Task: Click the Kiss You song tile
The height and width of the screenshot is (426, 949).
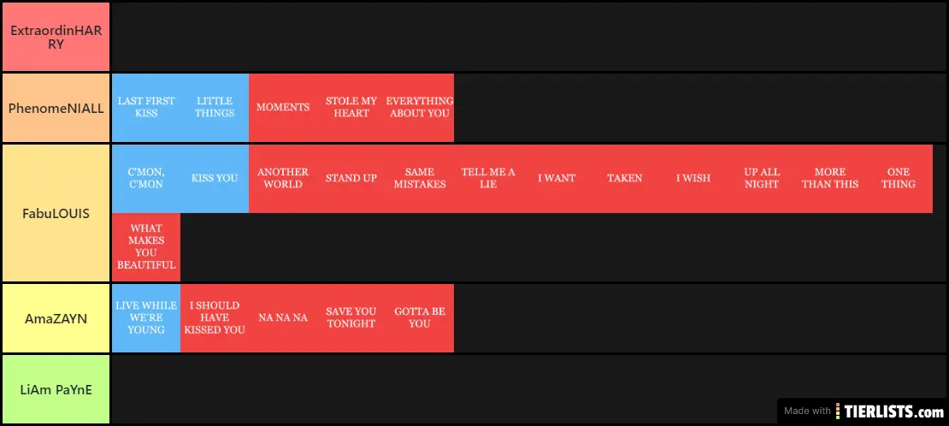Action: (215, 178)
